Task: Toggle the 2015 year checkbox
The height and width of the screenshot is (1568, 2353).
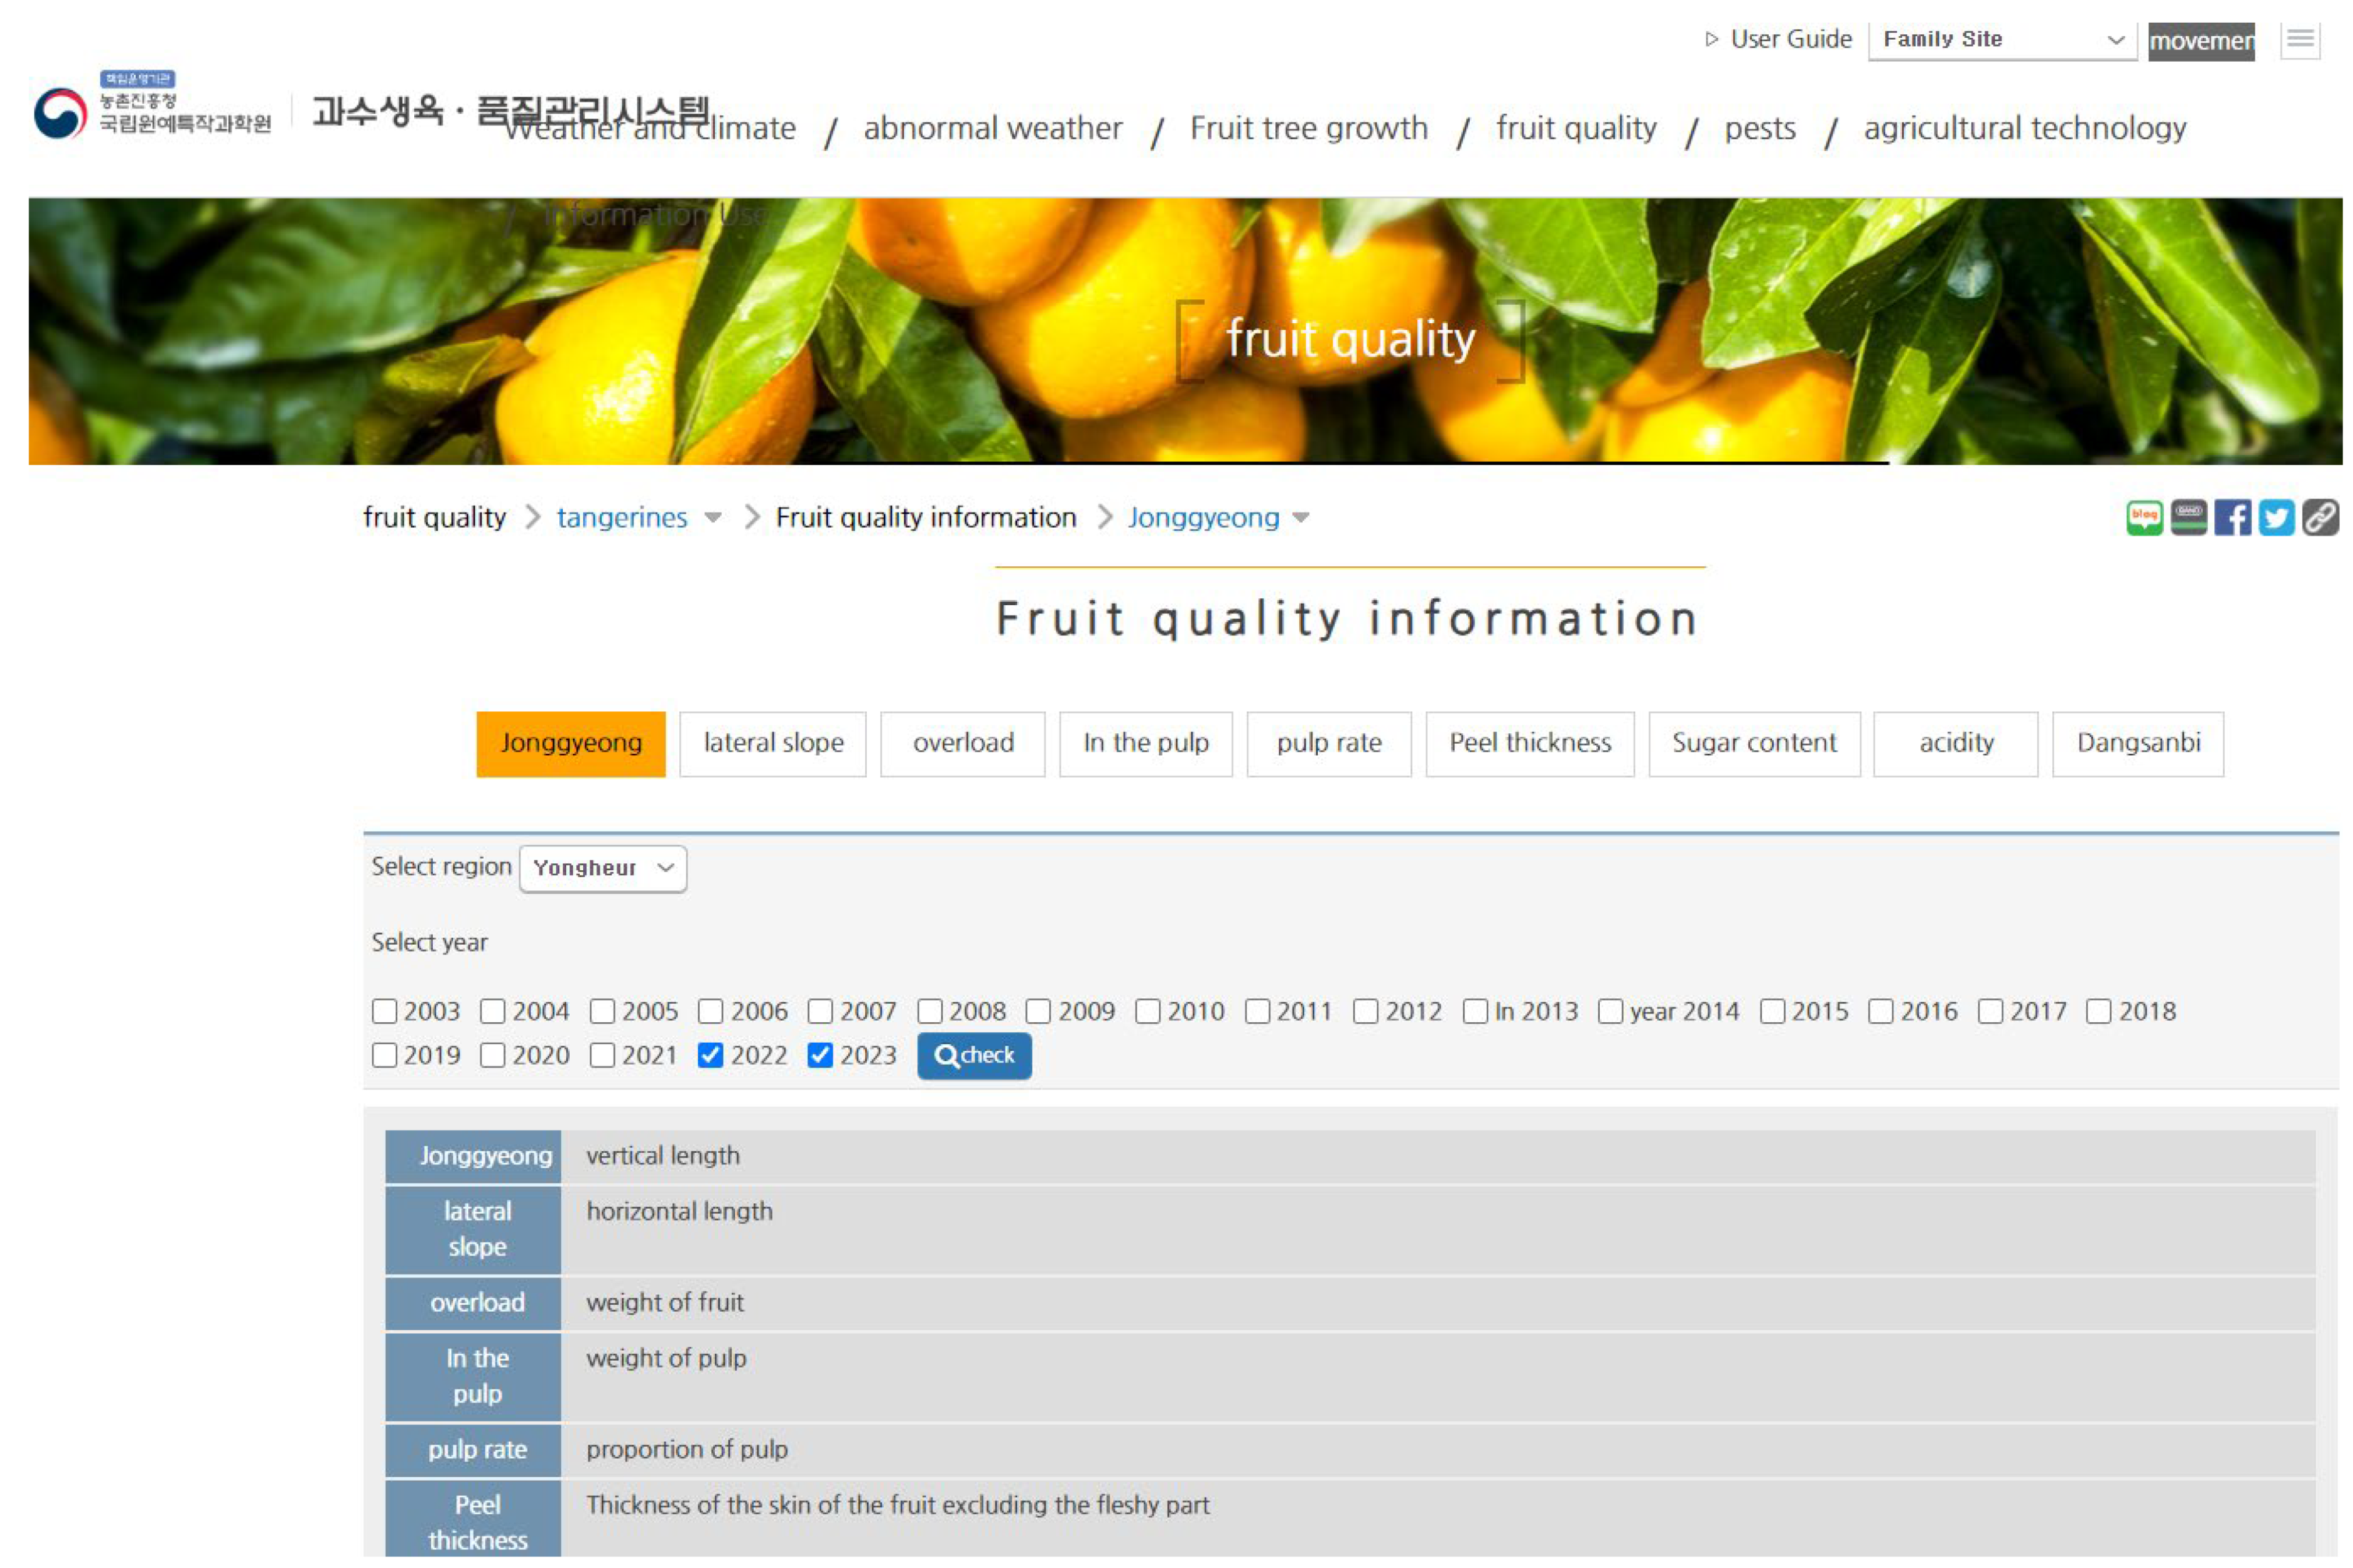Action: (1771, 1011)
